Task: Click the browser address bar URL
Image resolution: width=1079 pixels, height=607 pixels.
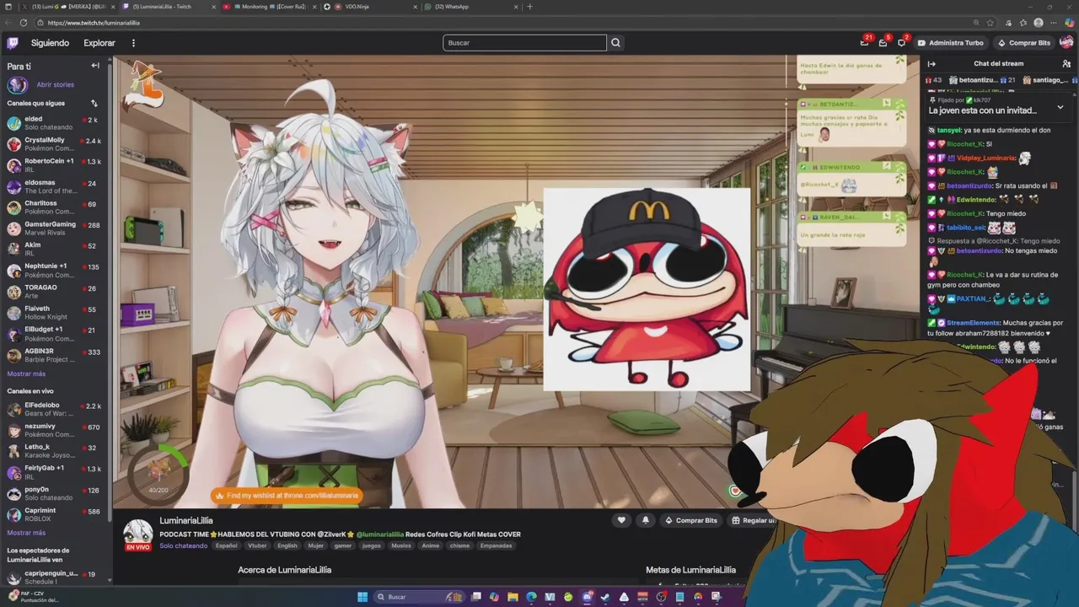Action: [x=94, y=23]
